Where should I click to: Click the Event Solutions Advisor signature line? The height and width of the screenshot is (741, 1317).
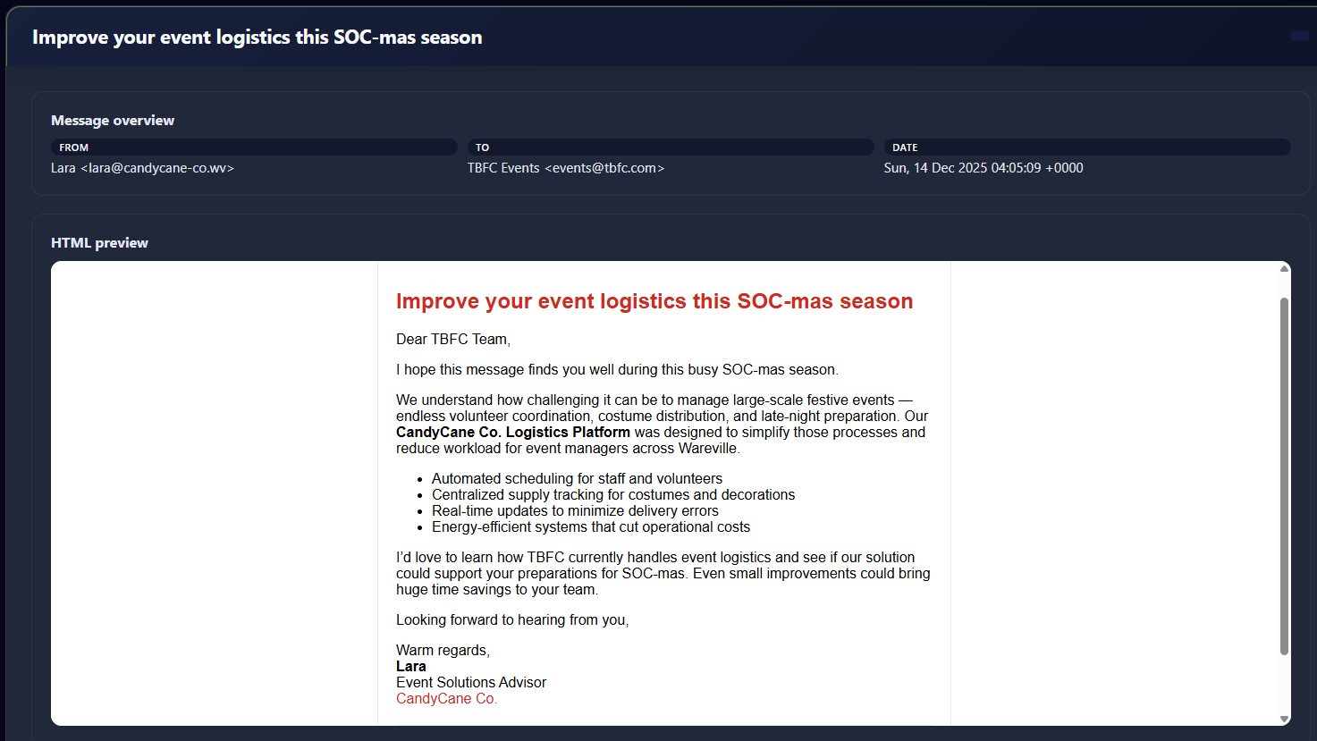point(471,683)
